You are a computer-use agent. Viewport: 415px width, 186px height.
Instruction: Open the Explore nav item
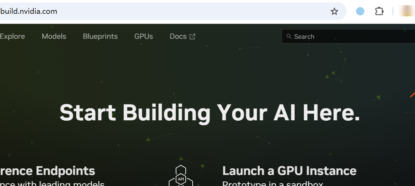pos(12,36)
